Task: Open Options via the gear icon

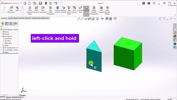Action: 50,3
